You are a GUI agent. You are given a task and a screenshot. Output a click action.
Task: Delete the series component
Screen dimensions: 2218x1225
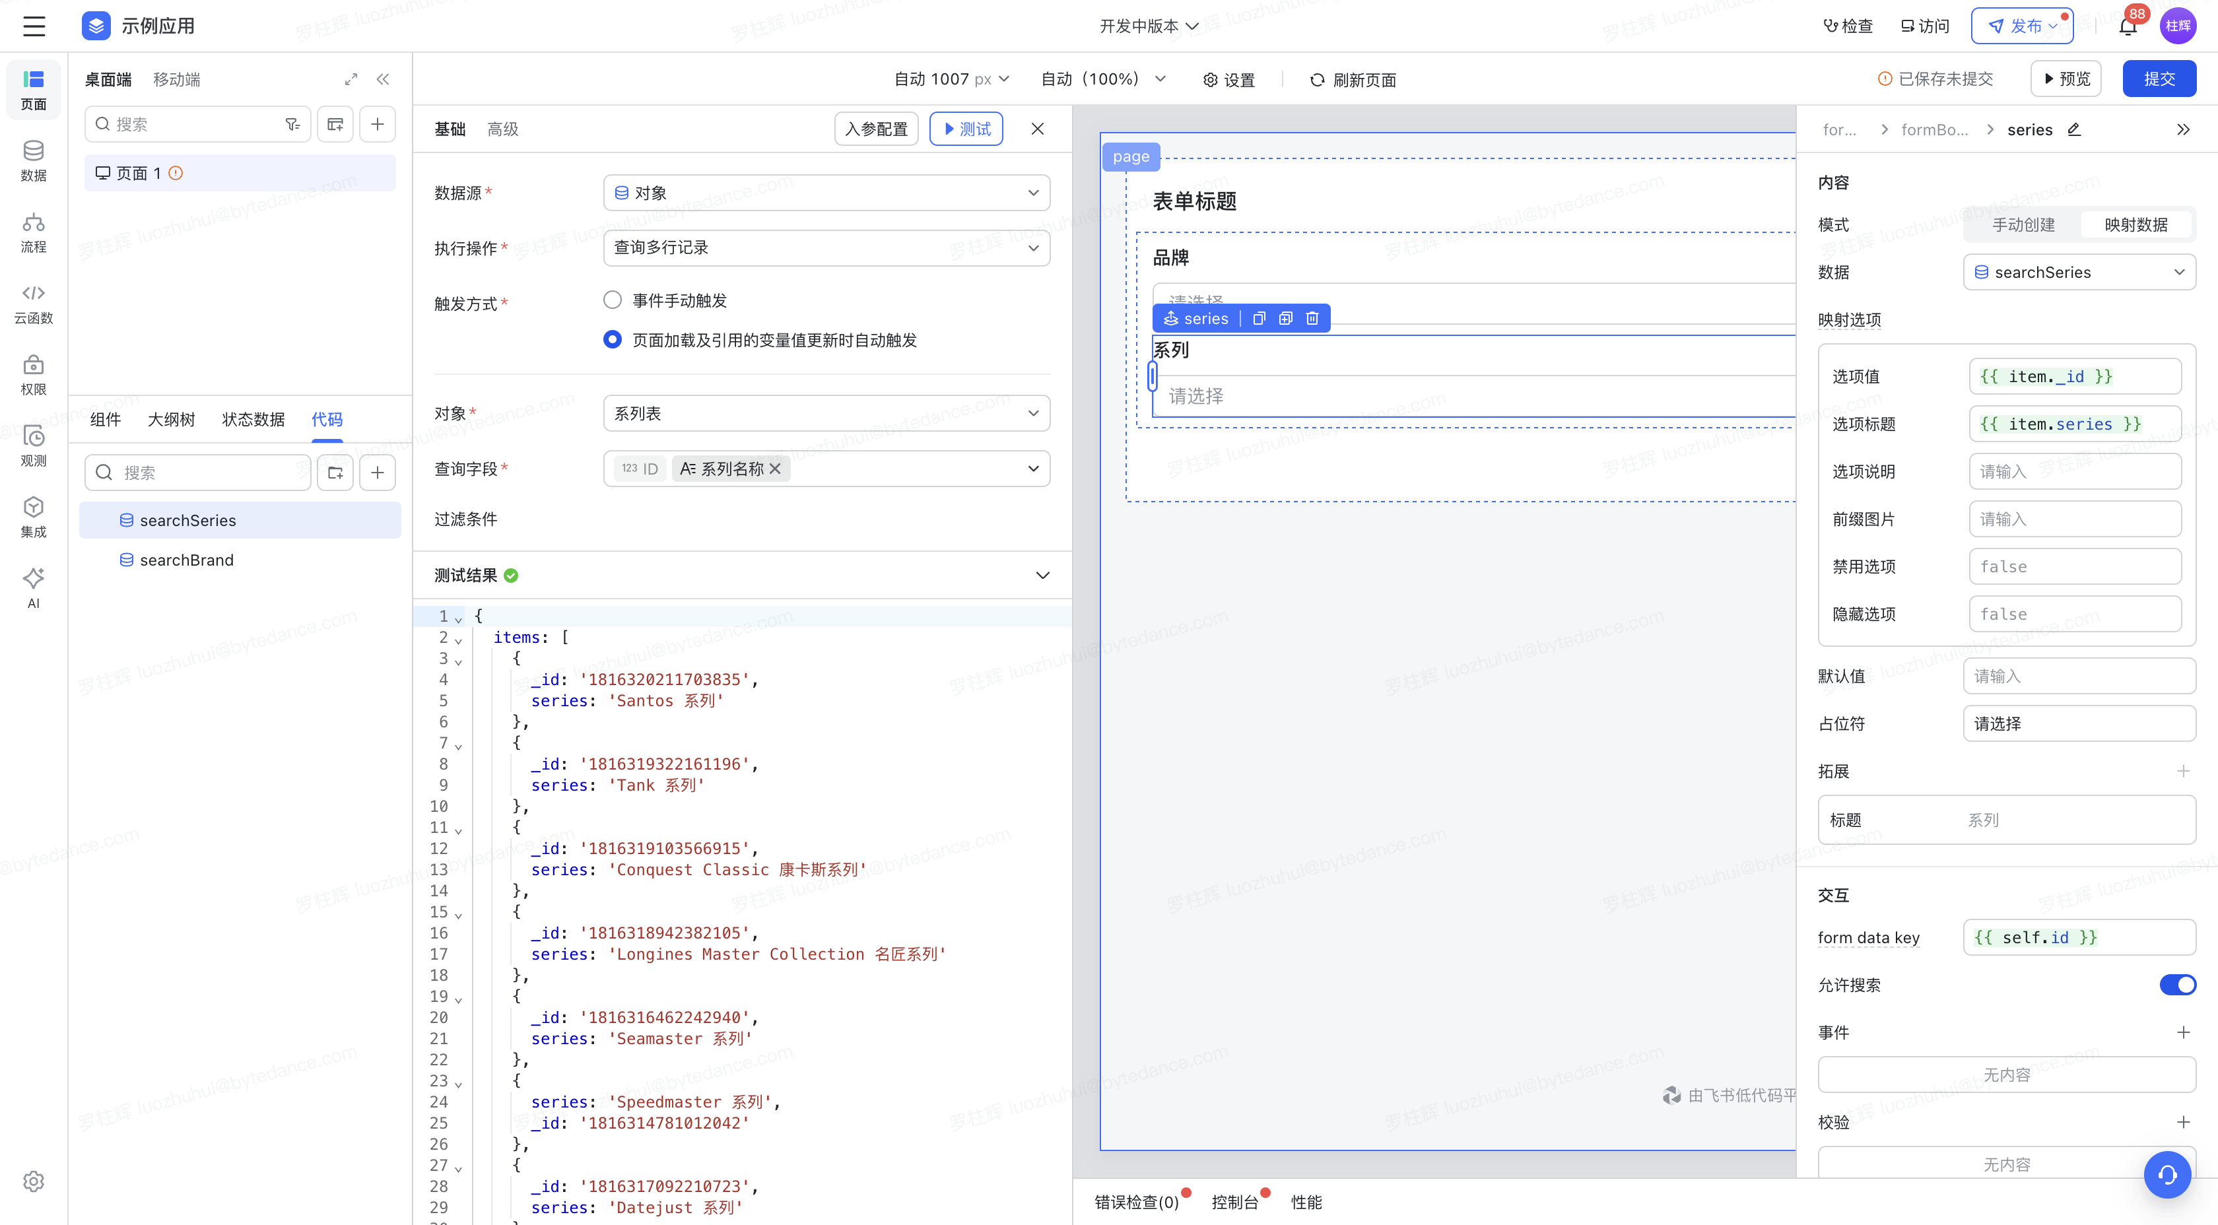[1312, 319]
